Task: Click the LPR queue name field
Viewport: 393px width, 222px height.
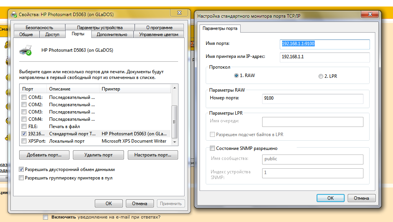Action: tap(312, 122)
